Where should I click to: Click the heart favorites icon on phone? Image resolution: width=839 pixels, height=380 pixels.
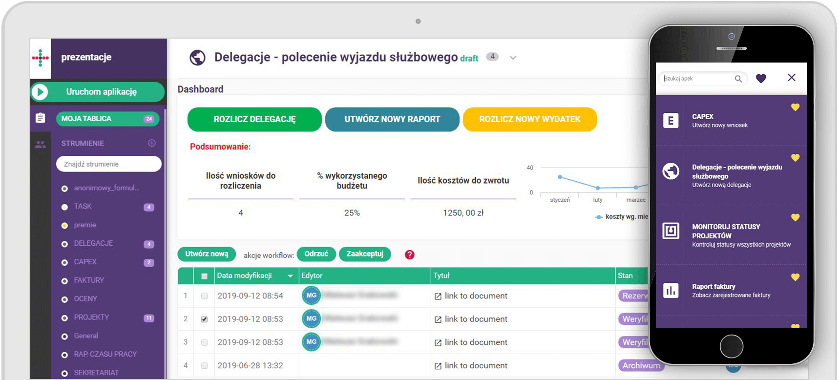(x=761, y=78)
